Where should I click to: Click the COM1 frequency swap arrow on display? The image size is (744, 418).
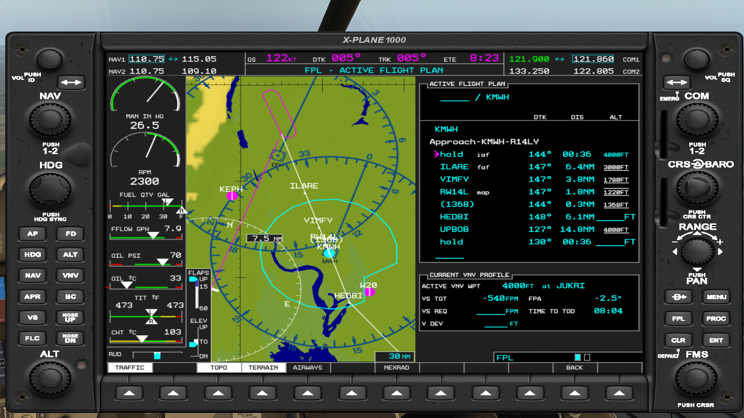coord(559,59)
